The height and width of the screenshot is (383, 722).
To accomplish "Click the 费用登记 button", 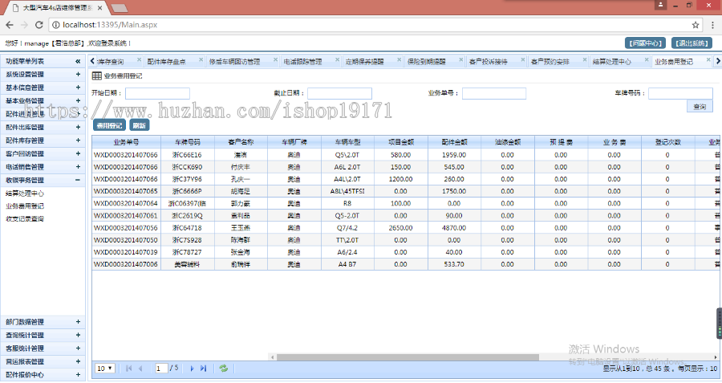I will click(x=109, y=125).
